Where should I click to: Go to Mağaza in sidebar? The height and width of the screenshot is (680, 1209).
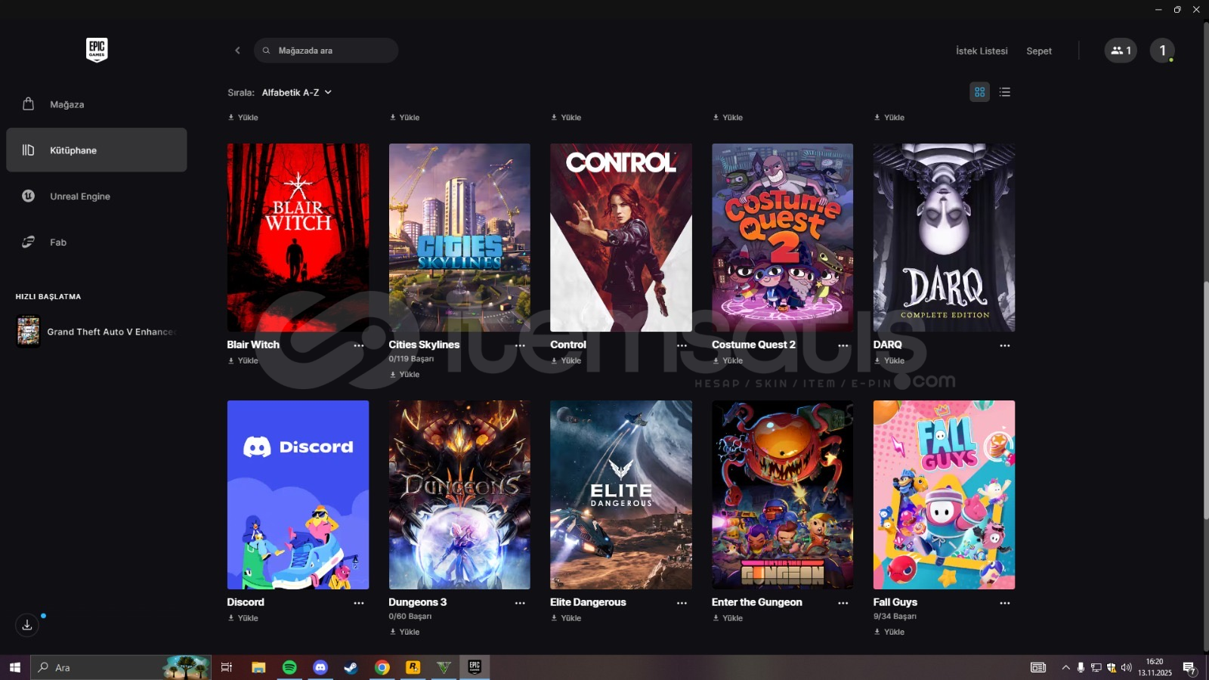click(97, 104)
